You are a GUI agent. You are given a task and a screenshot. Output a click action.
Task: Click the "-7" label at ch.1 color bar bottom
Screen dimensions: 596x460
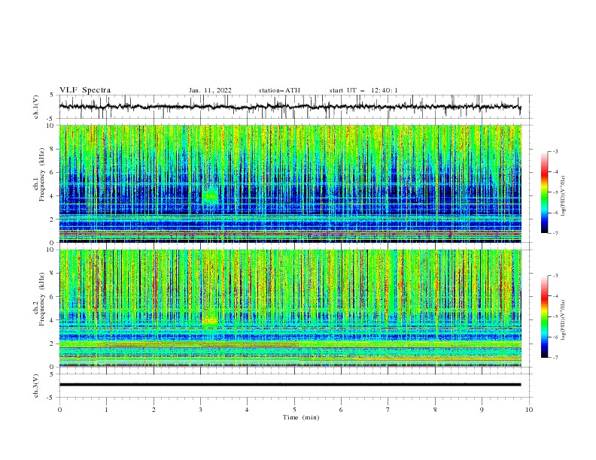tap(555, 233)
